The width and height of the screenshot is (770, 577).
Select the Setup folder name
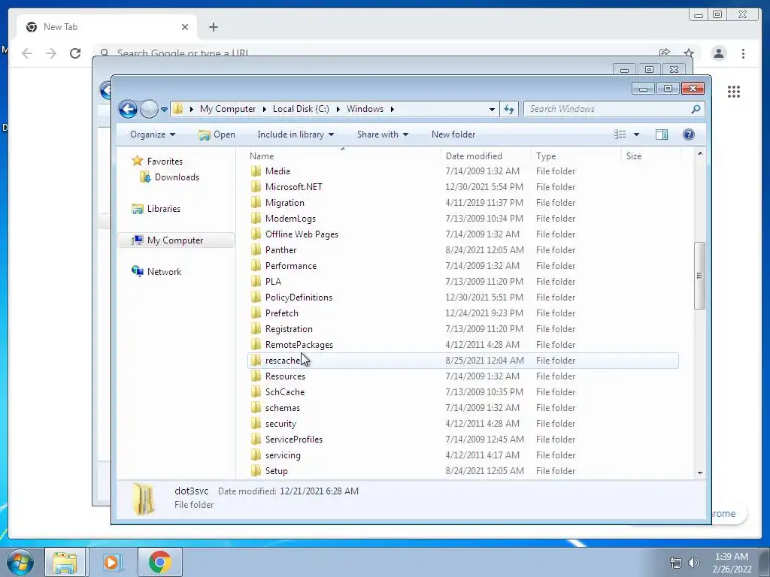point(277,470)
